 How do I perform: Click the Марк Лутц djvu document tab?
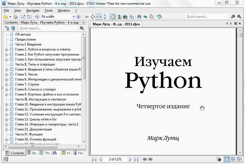click(x=116, y=24)
